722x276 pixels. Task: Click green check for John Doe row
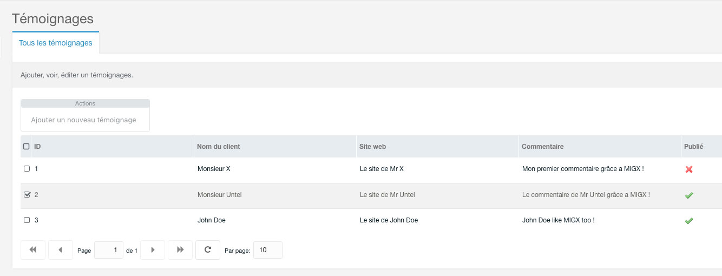tap(689, 221)
